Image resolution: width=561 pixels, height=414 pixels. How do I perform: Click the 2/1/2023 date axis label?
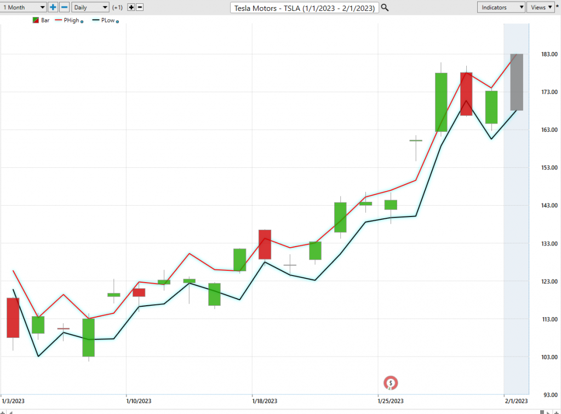point(516,401)
